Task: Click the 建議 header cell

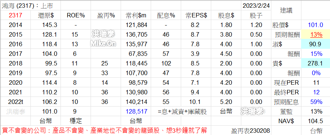Action: pyautogui.click(x=287, y=10)
